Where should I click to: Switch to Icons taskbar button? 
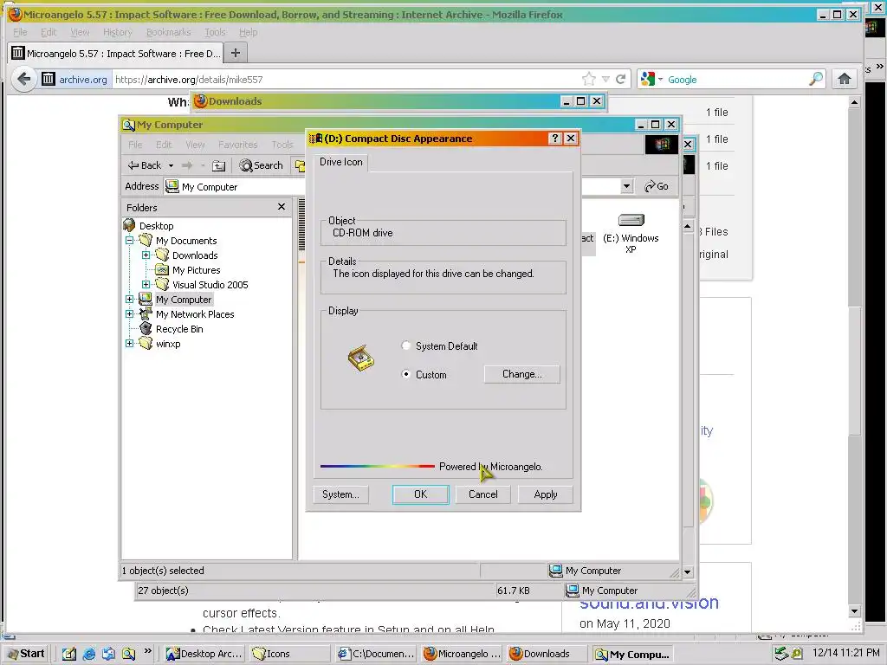click(x=289, y=654)
